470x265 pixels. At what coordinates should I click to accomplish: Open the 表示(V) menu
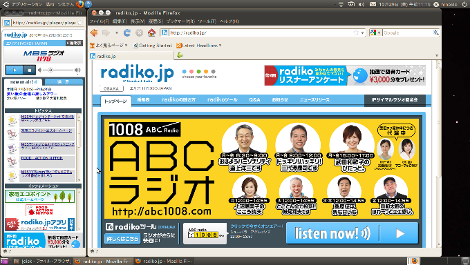click(x=138, y=21)
